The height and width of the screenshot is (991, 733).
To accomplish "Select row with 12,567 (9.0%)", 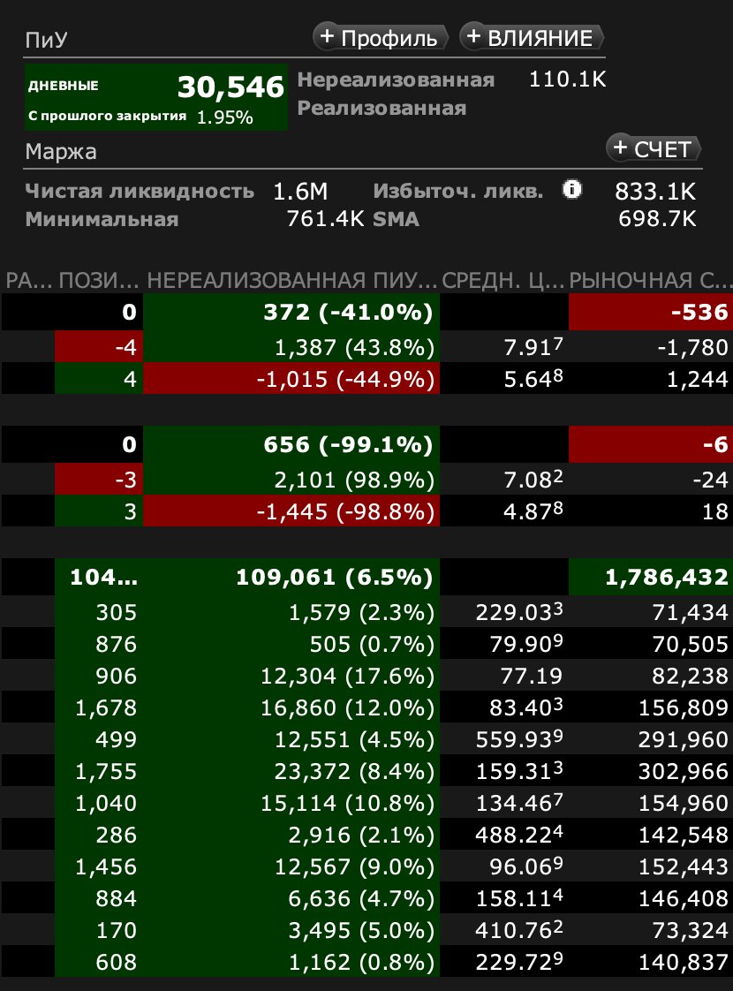I will point(366,866).
